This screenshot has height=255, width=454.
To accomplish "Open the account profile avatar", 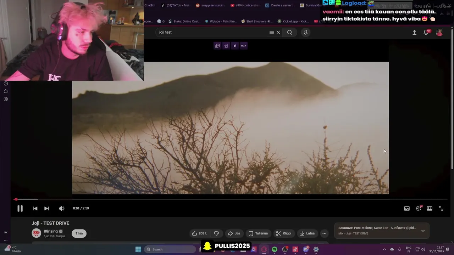I will [x=439, y=33].
